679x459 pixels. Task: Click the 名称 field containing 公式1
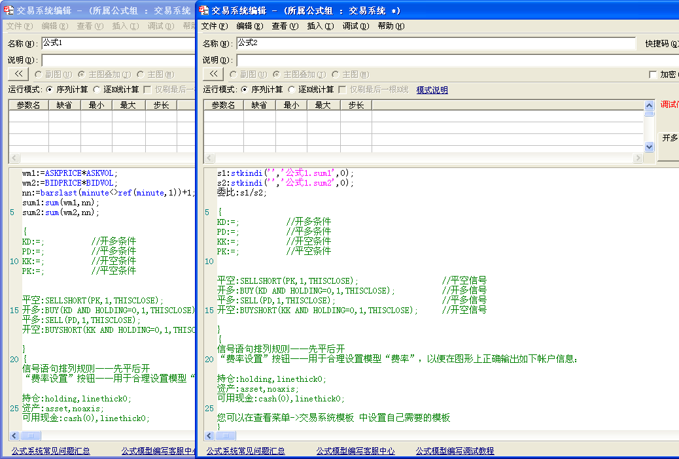tap(118, 43)
